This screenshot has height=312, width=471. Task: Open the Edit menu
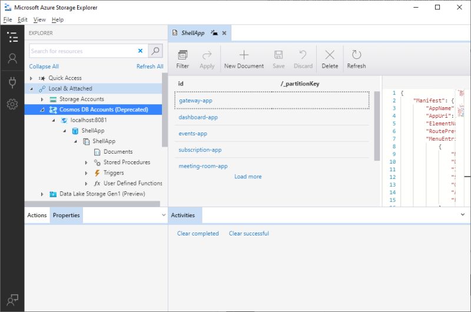[22, 19]
